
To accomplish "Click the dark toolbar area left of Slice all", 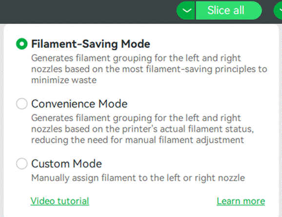I will pyautogui.click(x=88, y=11).
